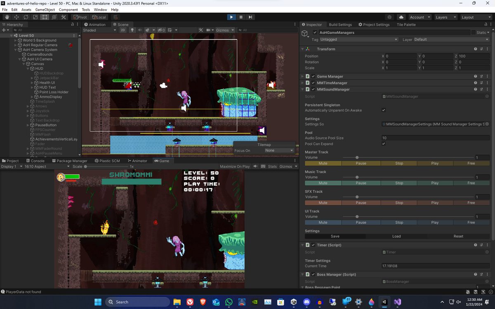Click Save under sound Settings
Viewport: 495px width, 309px height.
tap(335, 236)
